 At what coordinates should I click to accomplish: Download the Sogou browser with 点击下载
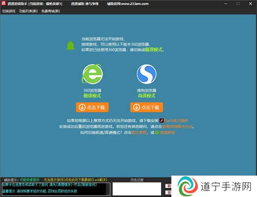pos(146,107)
